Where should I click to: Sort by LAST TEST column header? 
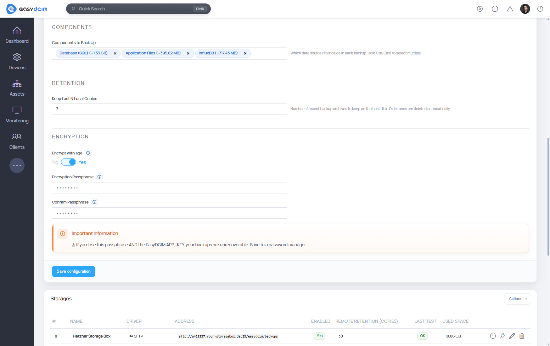425,321
